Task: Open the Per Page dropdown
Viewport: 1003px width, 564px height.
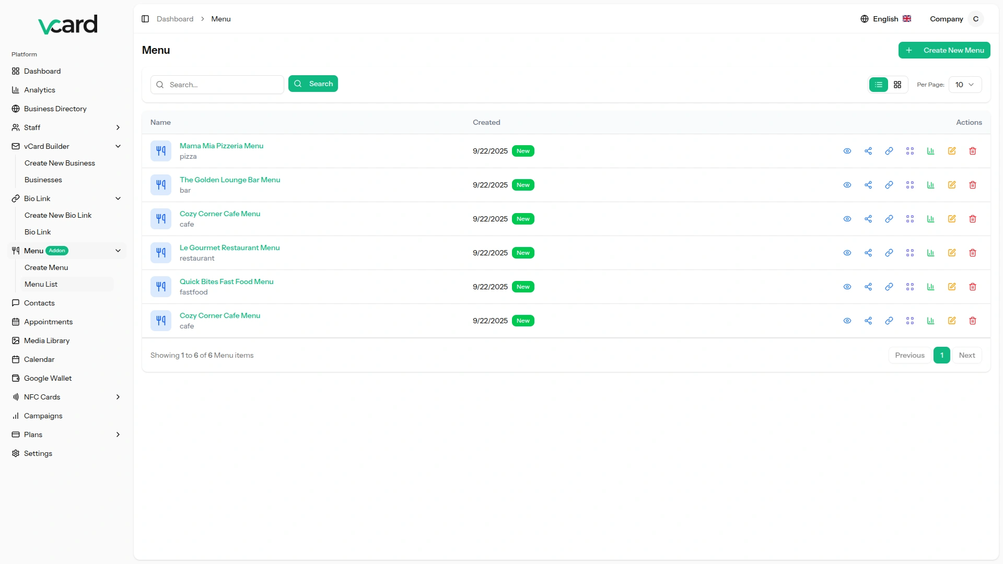Action: click(x=964, y=85)
